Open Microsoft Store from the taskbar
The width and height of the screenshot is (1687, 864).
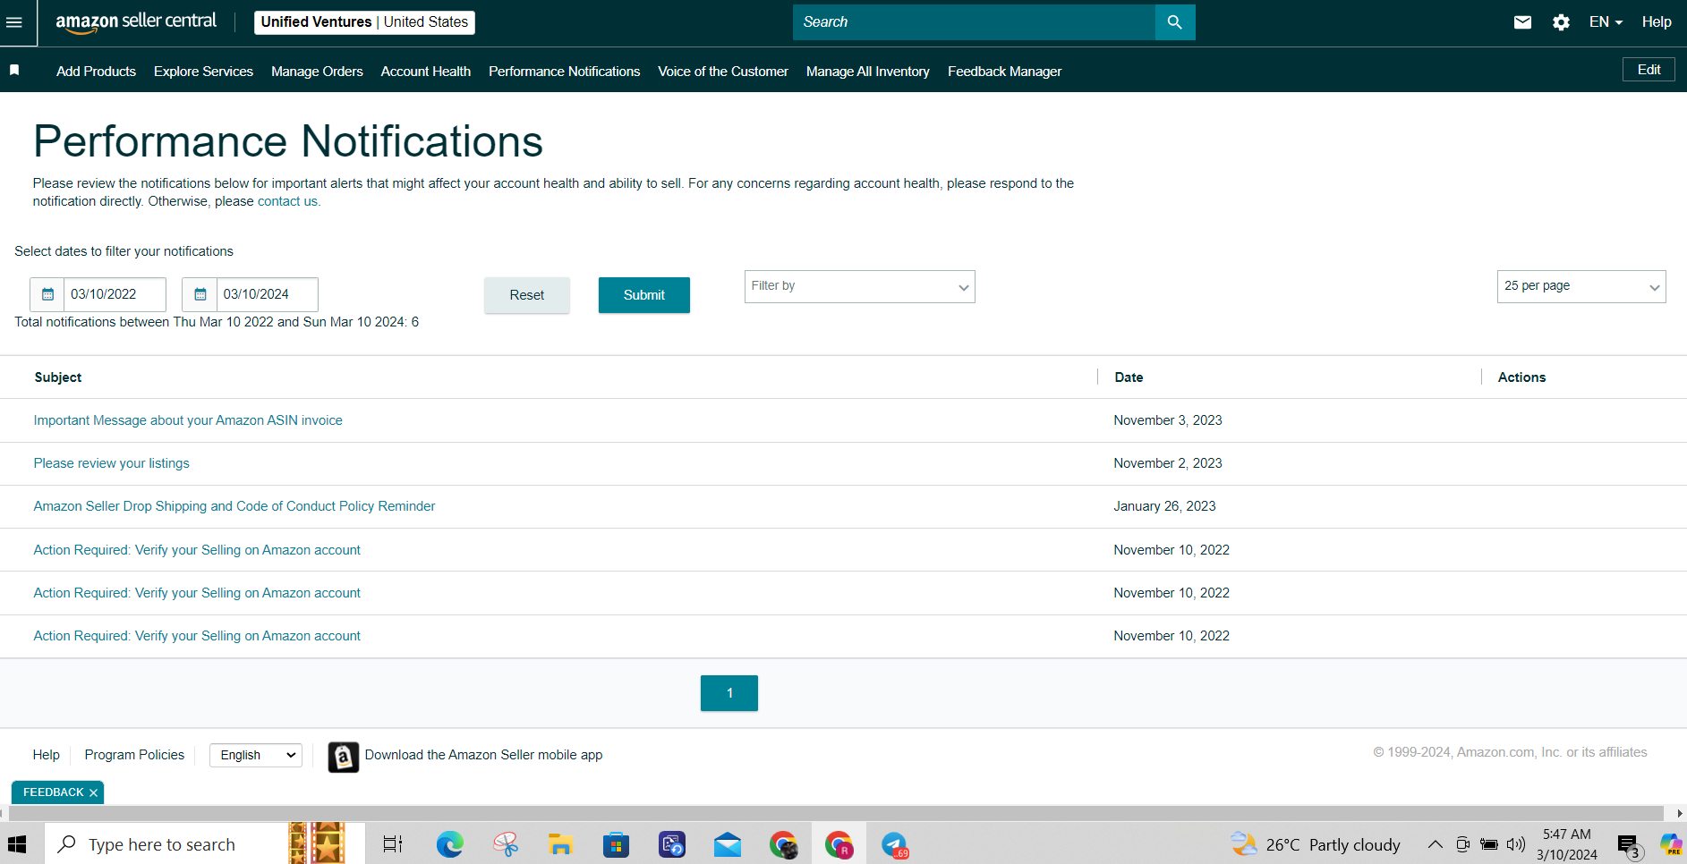616,844
